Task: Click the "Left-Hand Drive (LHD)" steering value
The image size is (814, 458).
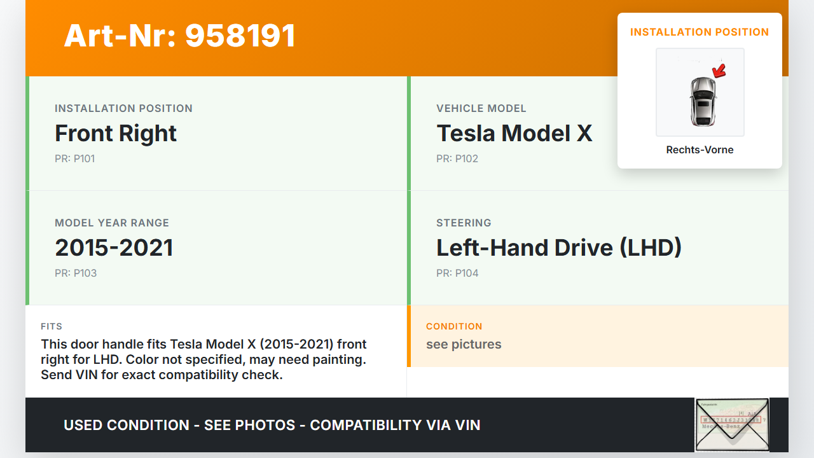Action: [558, 248]
